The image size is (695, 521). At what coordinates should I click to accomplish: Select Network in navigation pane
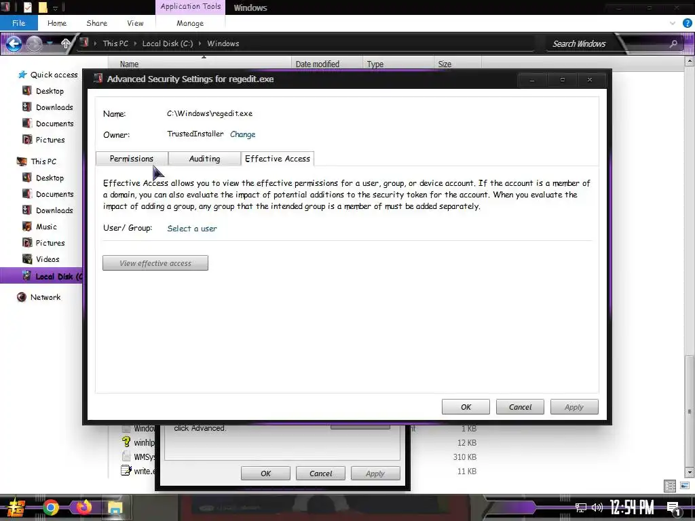pos(45,297)
